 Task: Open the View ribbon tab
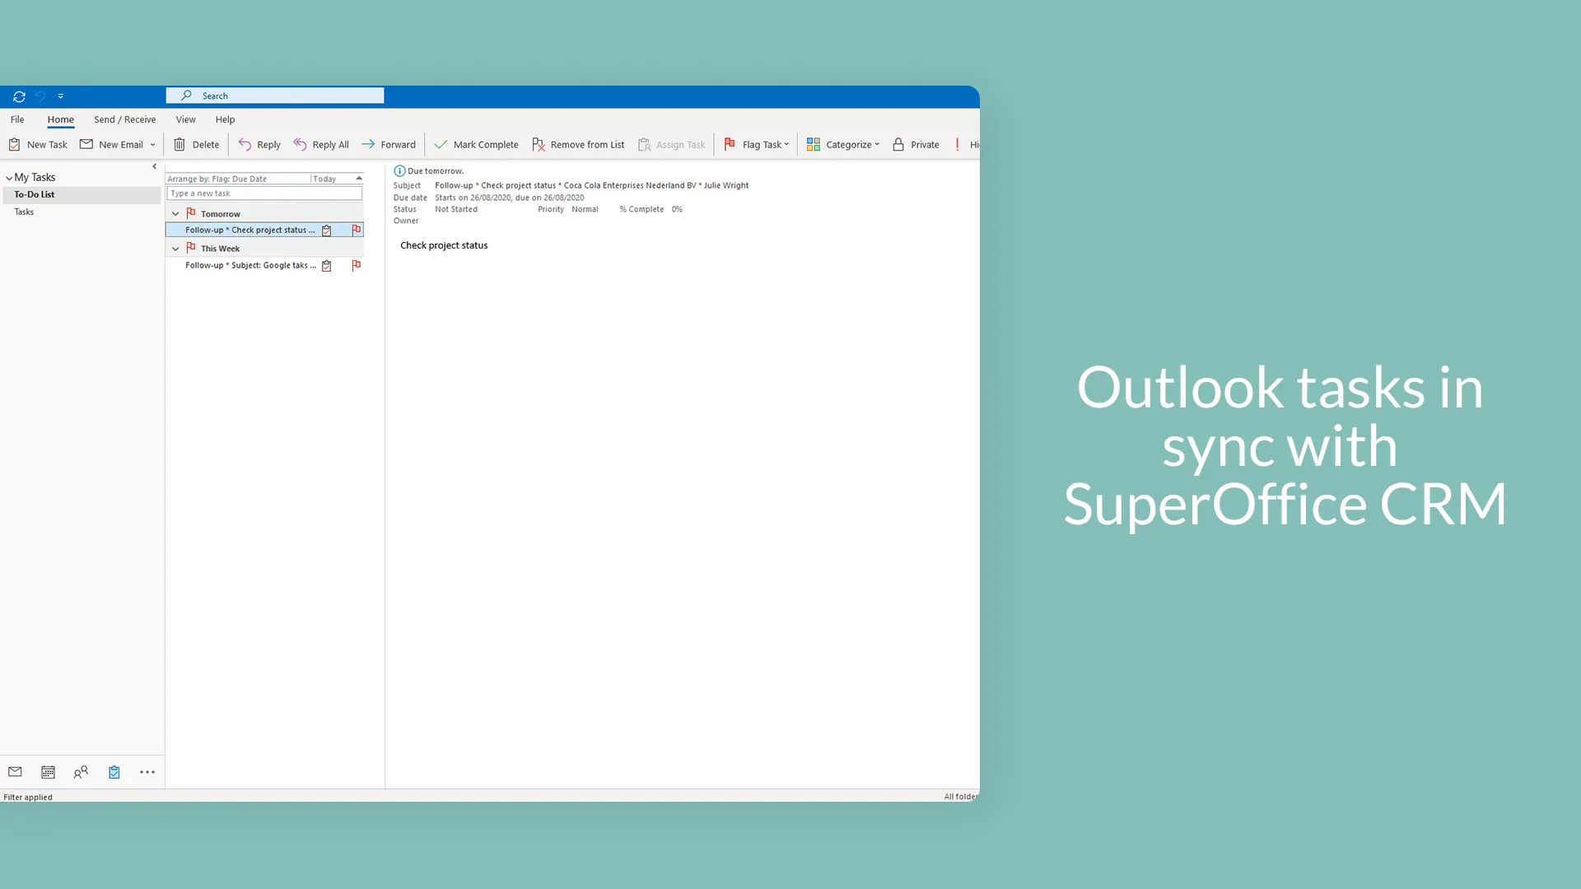tap(185, 119)
